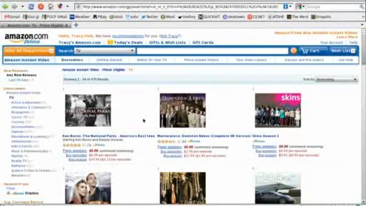
Task: Select Action & Adventure genre in sidebar
Action: pos(26,102)
